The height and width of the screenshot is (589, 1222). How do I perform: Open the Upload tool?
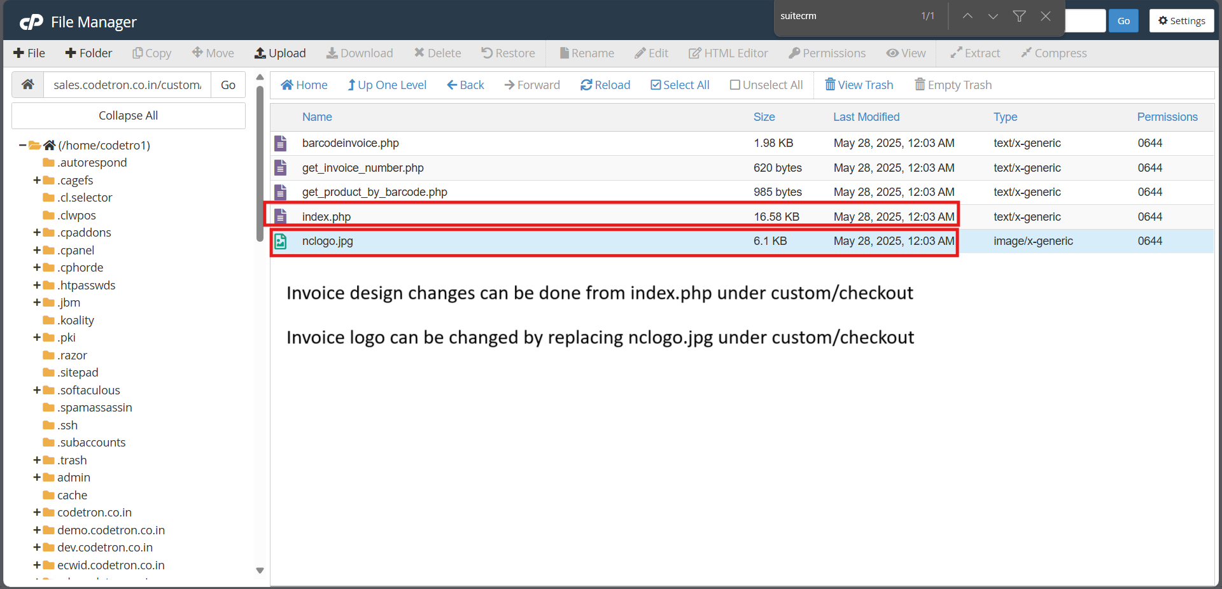tap(280, 53)
